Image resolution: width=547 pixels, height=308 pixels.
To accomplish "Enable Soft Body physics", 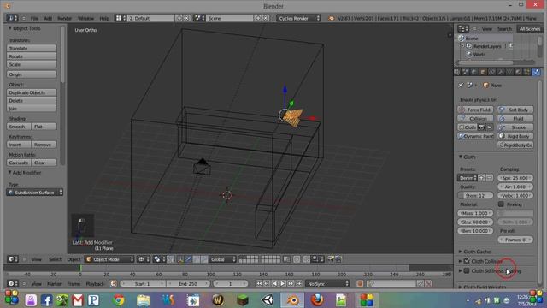I will tap(515, 110).
